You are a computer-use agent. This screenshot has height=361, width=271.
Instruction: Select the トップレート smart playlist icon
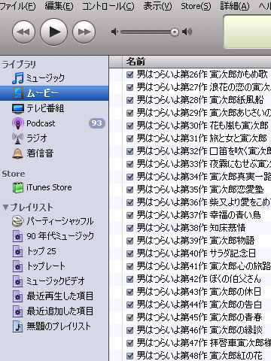pos(17,266)
